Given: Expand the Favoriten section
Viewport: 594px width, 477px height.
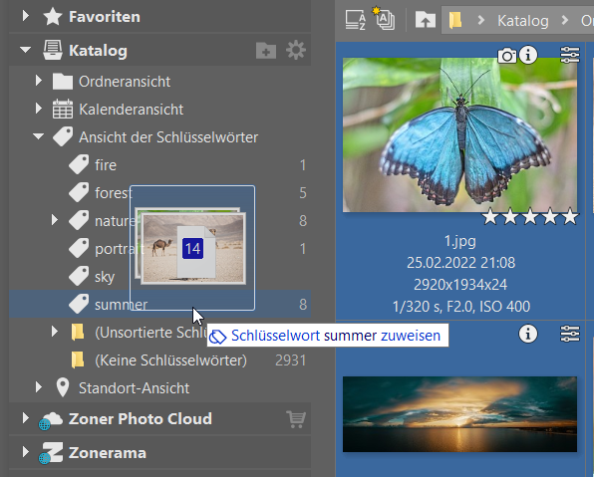Looking at the screenshot, I should point(25,16).
